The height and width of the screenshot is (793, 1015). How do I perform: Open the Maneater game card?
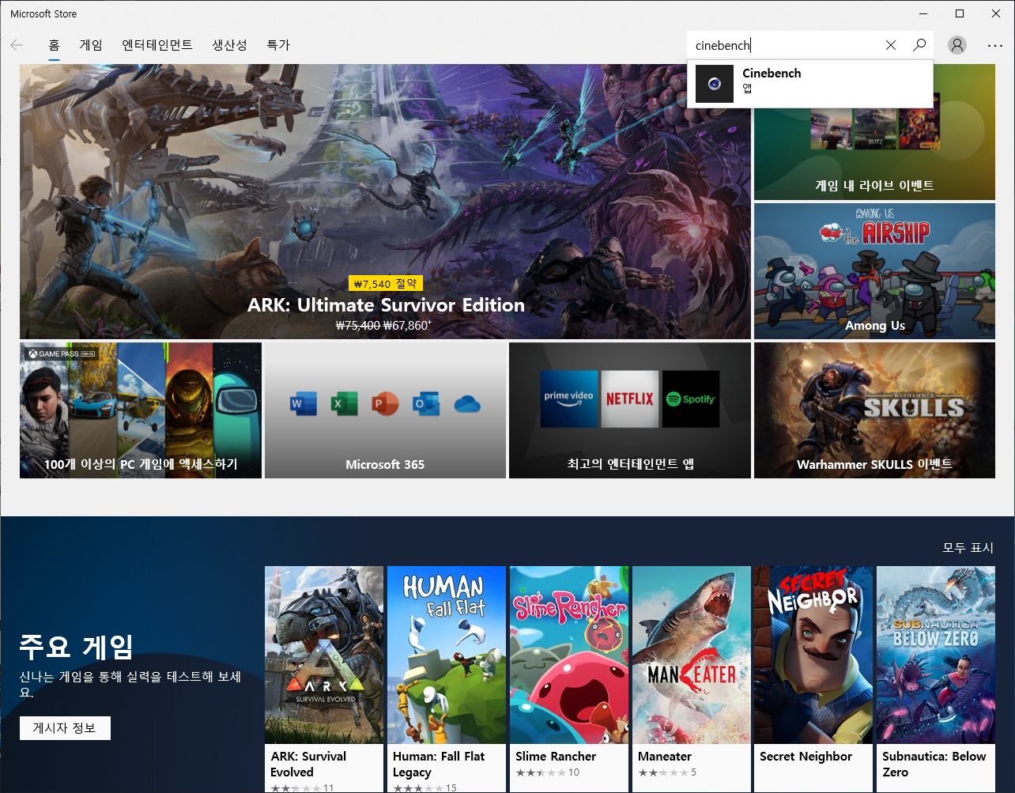click(x=691, y=679)
